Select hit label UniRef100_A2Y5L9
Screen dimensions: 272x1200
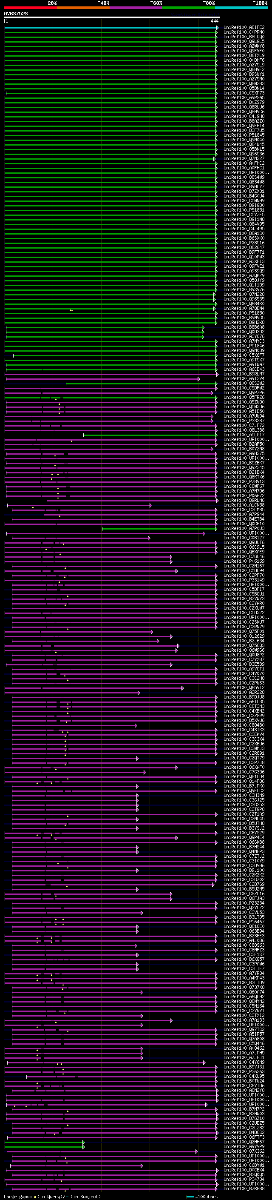[x=244, y=65]
